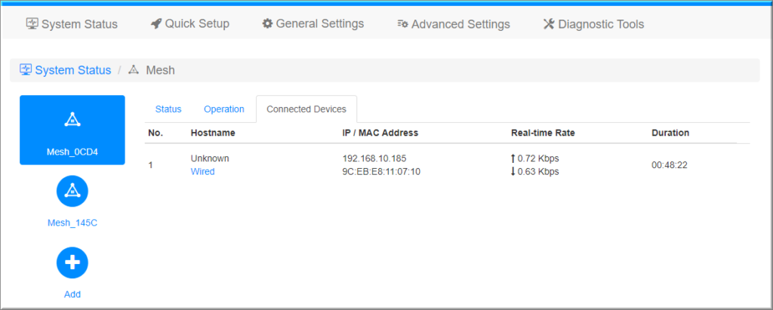Go to System Status breadcrumb link
773x310 pixels.
pyautogui.click(x=72, y=70)
